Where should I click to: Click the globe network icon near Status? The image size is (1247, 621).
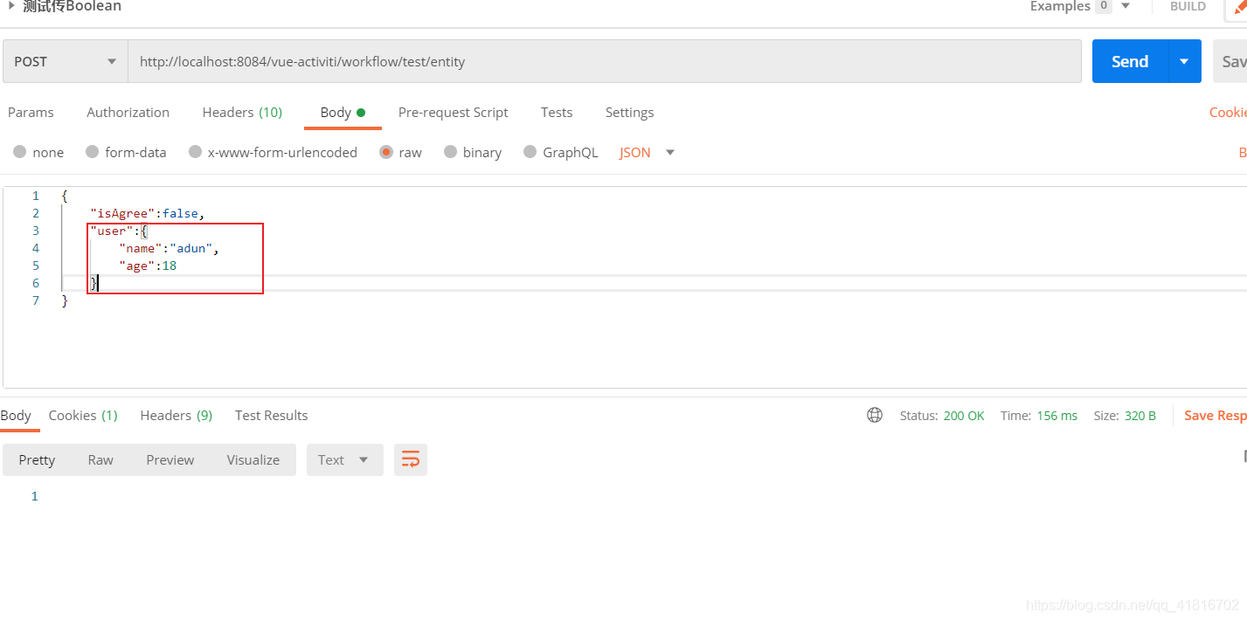tap(875, 415)
